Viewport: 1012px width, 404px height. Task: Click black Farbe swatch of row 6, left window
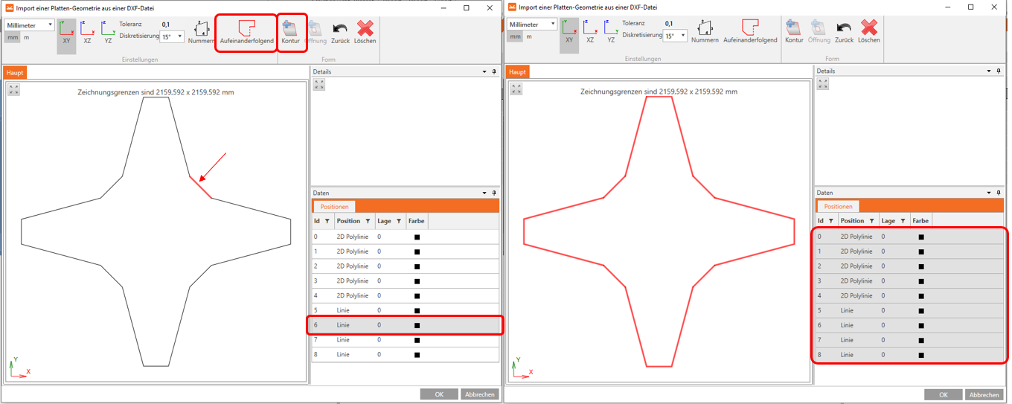coord(417,325)
